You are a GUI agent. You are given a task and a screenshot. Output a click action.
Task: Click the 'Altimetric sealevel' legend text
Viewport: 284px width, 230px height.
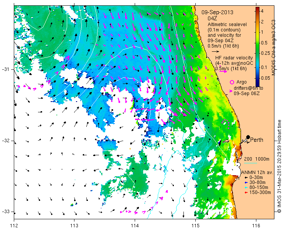tap(227, 24)
